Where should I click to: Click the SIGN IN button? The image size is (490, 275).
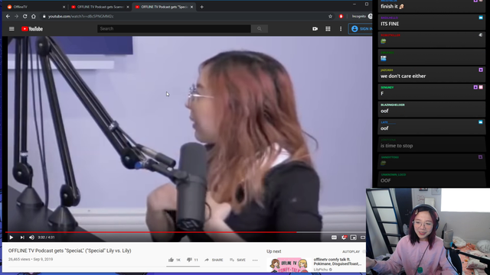click(361, 29)
